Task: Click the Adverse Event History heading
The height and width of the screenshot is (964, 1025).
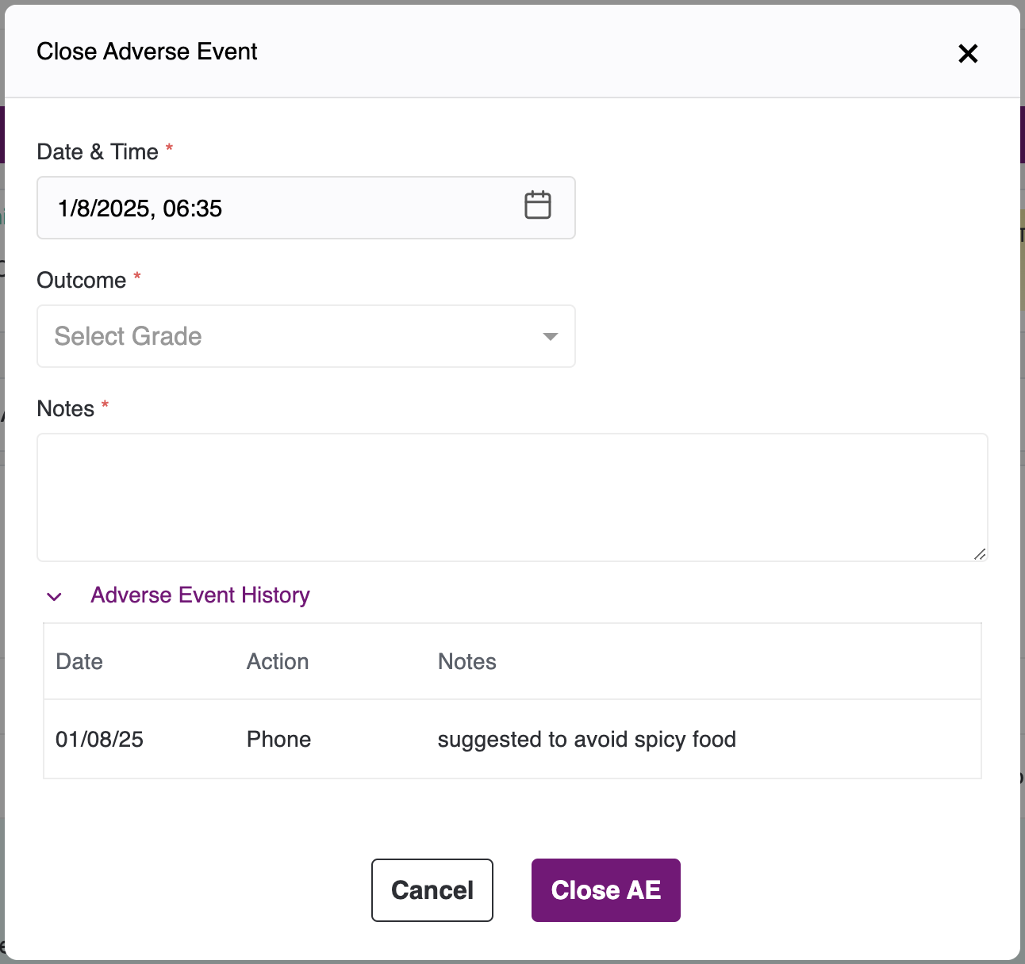Action: pyautogui.click(x=200, y=595)
